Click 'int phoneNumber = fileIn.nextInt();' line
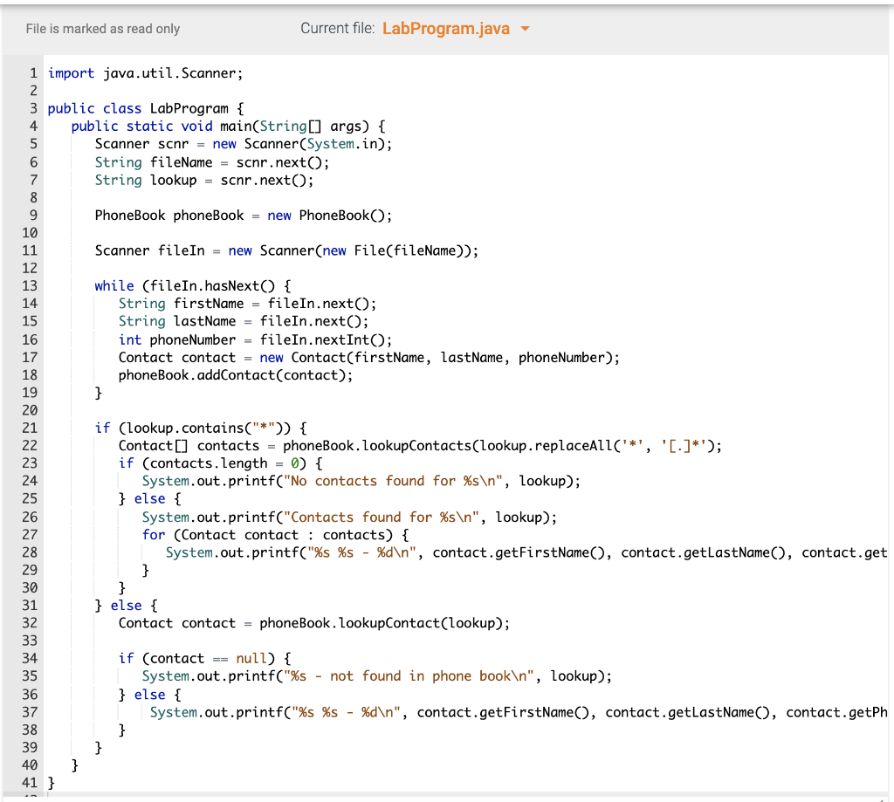The height and width of the screenshot is (802, 894). pos(256,340)
